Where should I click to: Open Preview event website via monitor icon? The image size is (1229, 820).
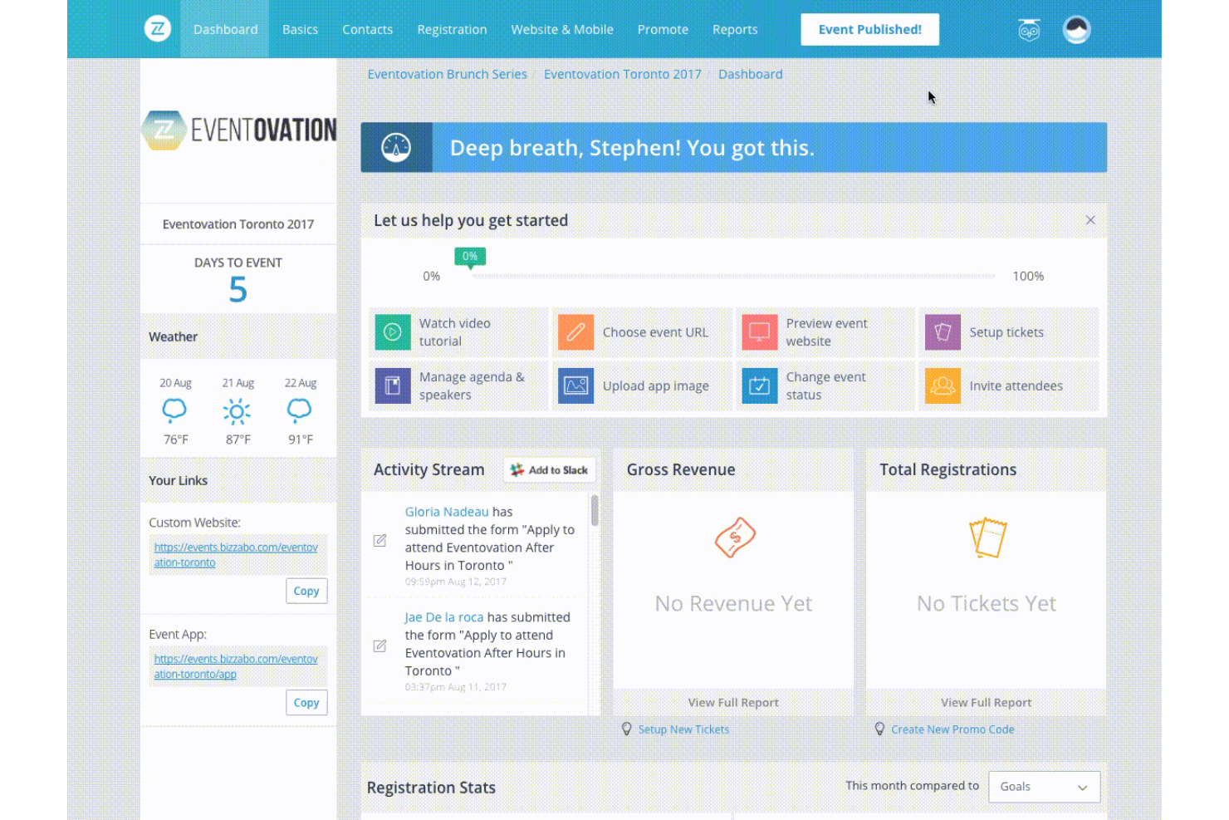coord(759,331)
